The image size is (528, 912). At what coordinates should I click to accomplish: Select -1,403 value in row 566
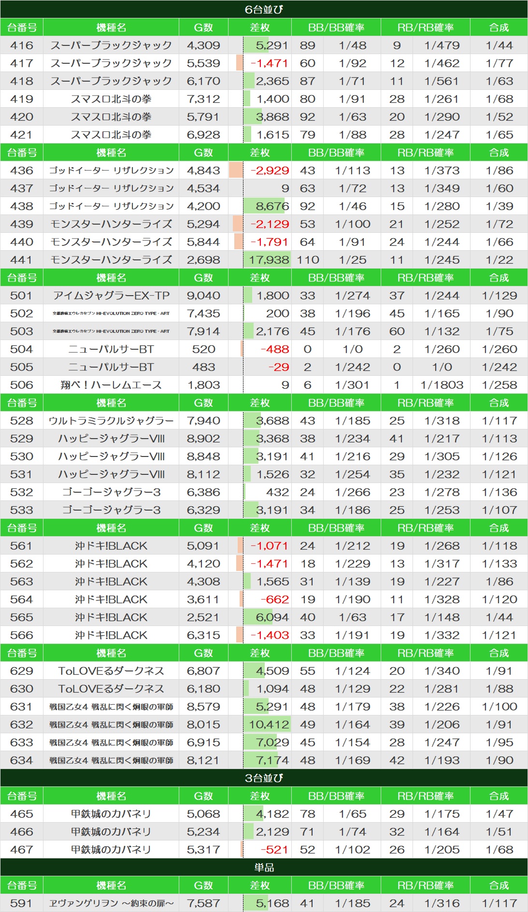coord(270,635)
